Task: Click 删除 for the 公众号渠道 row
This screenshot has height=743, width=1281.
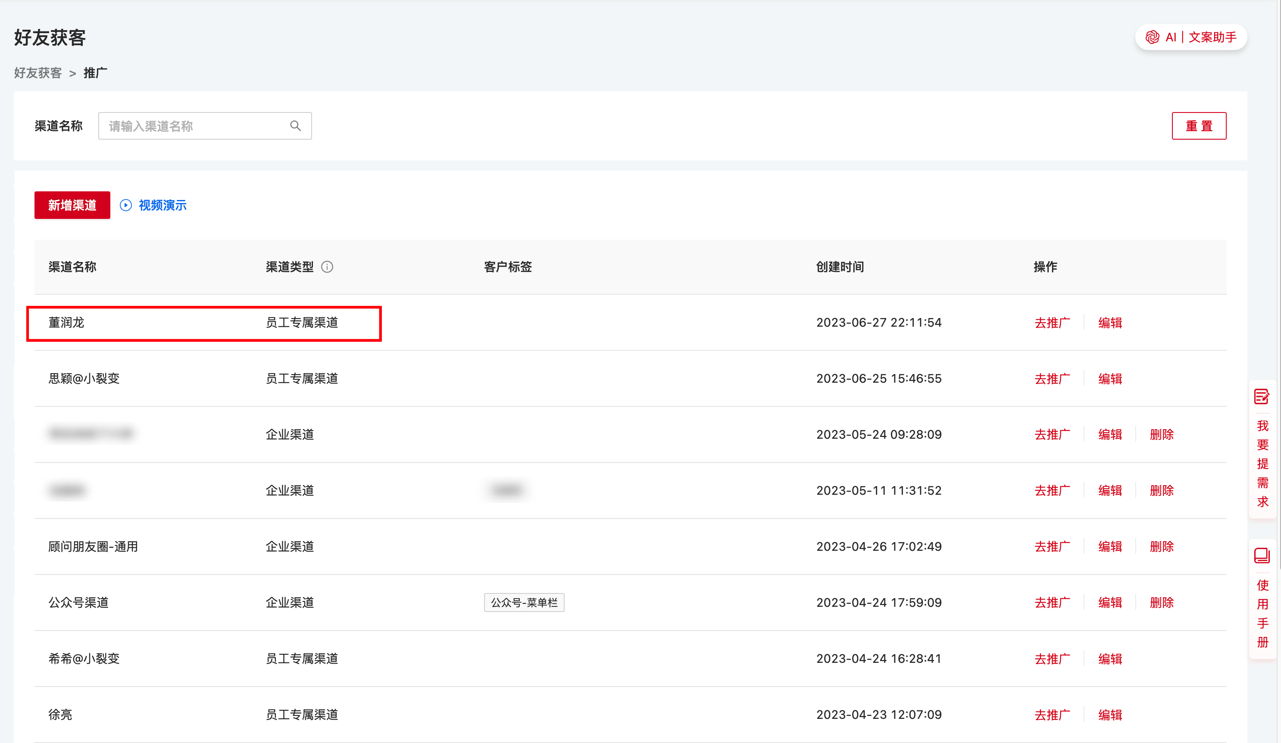Action: pos(1162,602)
